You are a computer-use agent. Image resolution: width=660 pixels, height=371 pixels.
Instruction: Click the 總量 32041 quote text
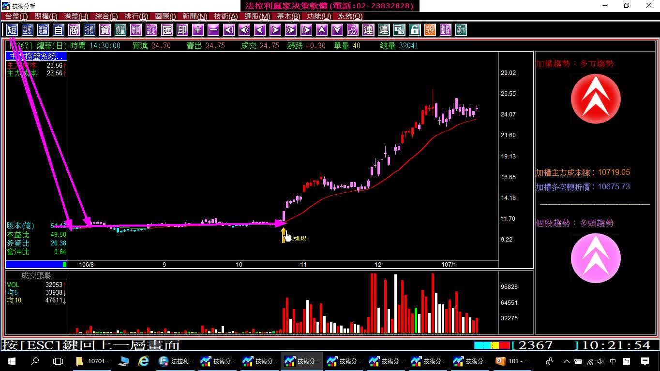tap(399, 46)
